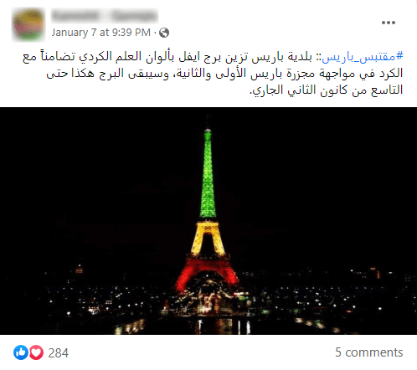
Task: Open the three-dot post options menu
Action: pyautogui.click(x=389, y=23)
